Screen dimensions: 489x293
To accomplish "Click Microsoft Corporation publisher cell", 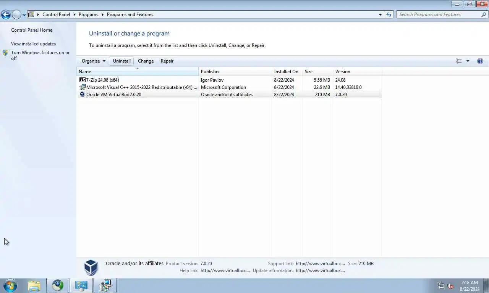I will (223, 87).
